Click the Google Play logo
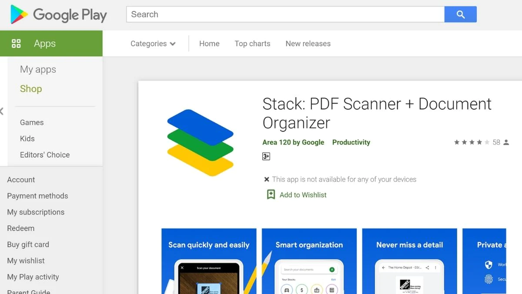The height and width of the screenshot is (294, 522). tap(59, 15)
